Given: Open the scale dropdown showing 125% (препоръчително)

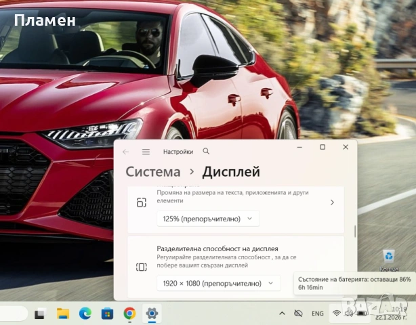Looking at the screenshot, I should 208,219.
